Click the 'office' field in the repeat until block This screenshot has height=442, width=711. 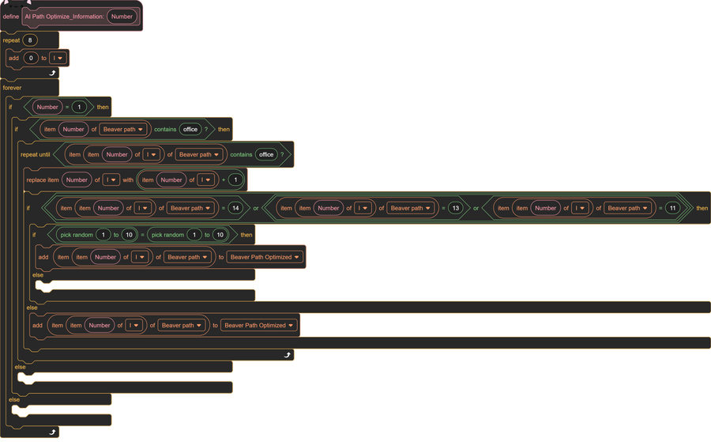[266, 154]
